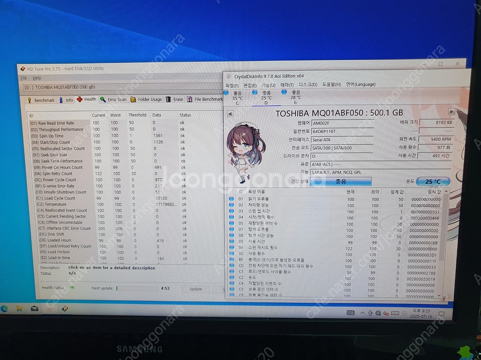Open the network icon in system tray
Viewport: 481px width, 360px height.
click(378, 313)
